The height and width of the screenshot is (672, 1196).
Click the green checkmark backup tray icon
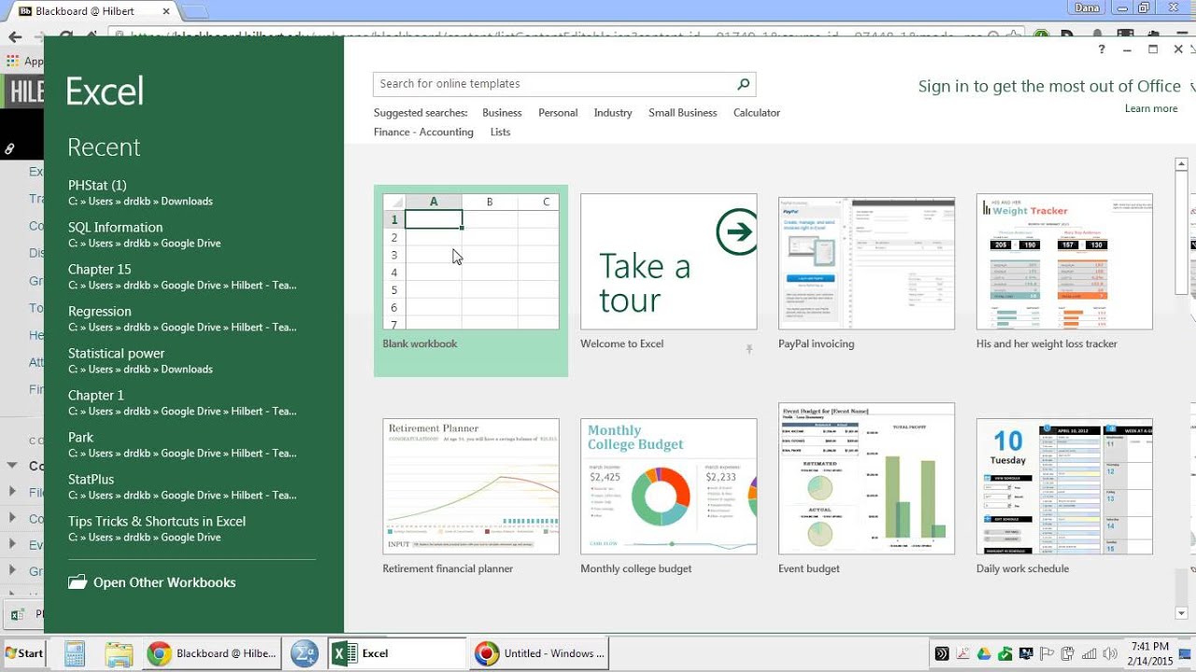pos(1004,653)
